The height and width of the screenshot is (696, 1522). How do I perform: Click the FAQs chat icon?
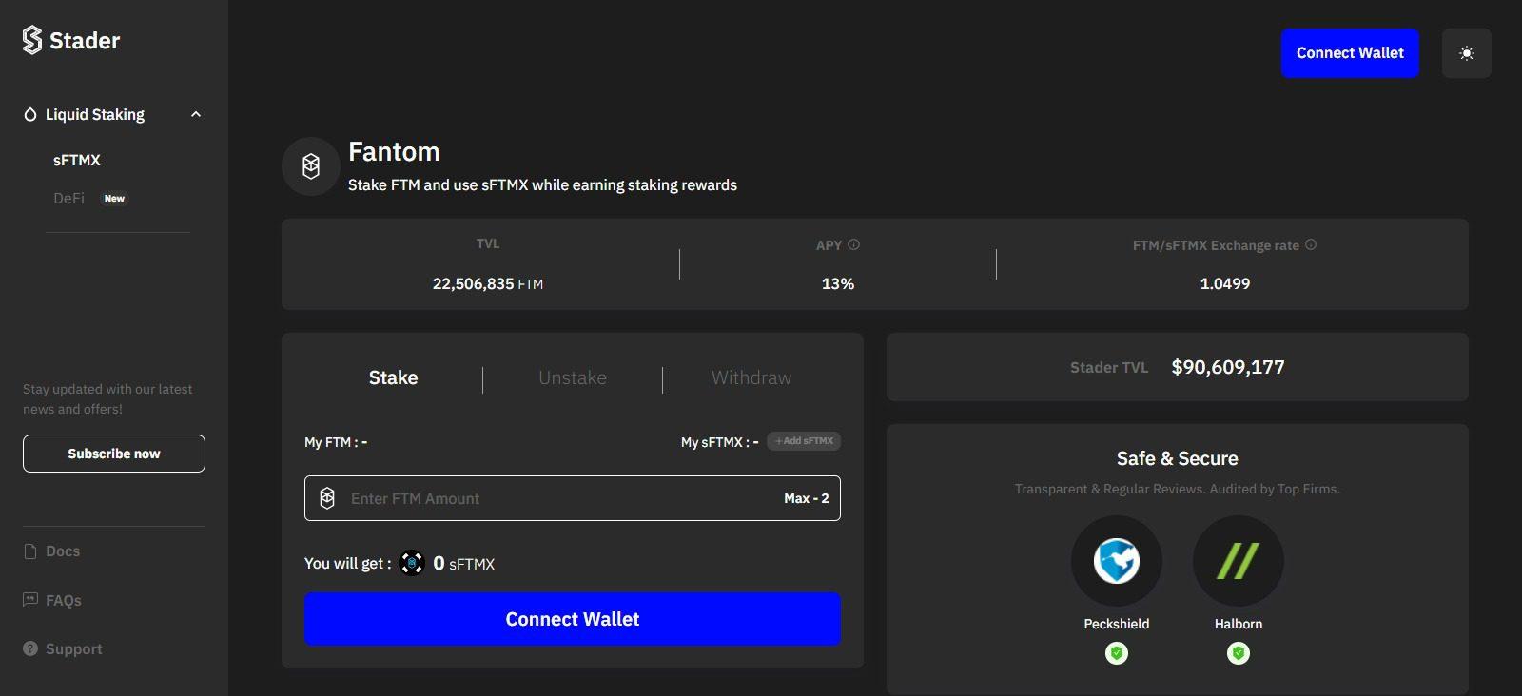pos(30,599)
